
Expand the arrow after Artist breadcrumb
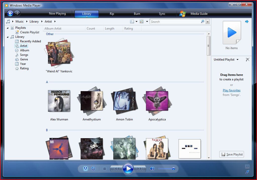tap(55, 21)
